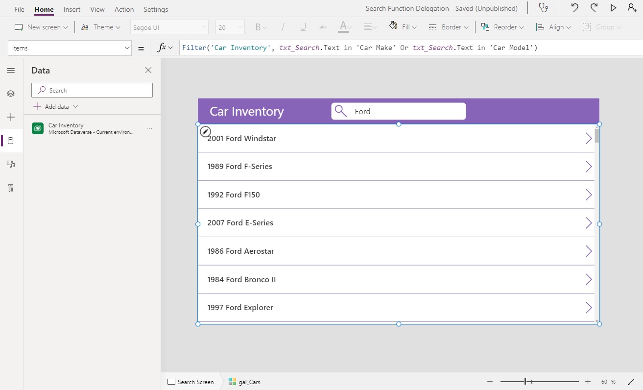The height and width of the screenshot is (390, 643).
Task: Click the Data panel search box
Action: pos(92,90)
